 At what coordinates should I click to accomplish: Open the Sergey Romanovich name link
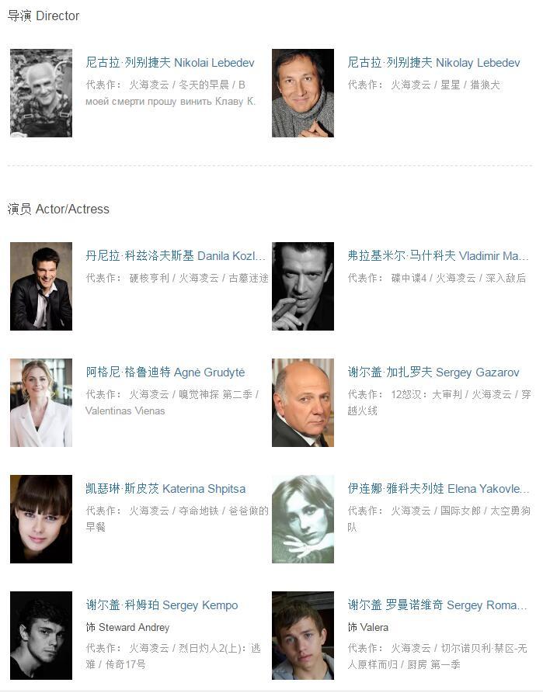pos(437,605)
